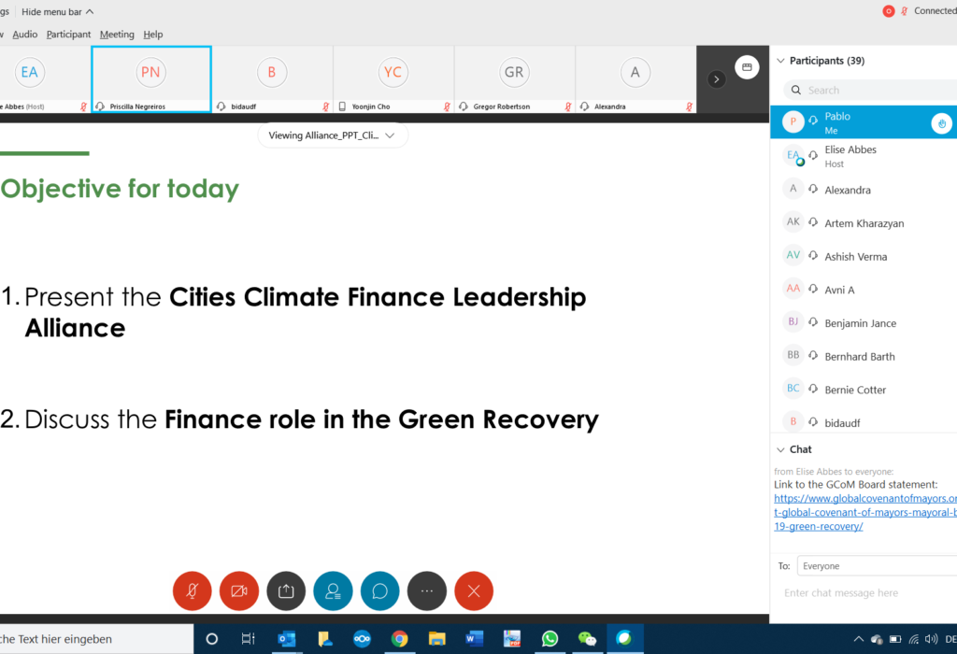
Task: Open the More options ellipsis menu
Action: point(426,590)
